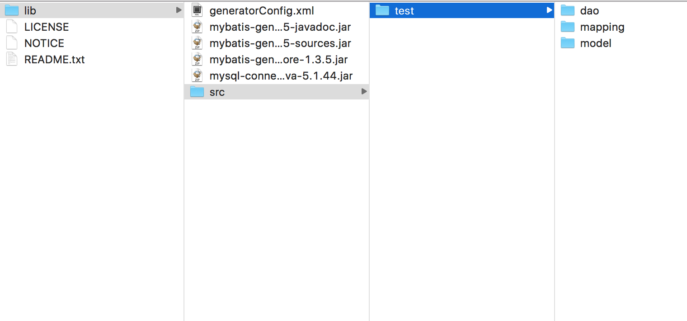Select the mybatis core 1.3.5 jar name
The height and width of the screenshot is (321, 687).
click(x=278, y=60)
